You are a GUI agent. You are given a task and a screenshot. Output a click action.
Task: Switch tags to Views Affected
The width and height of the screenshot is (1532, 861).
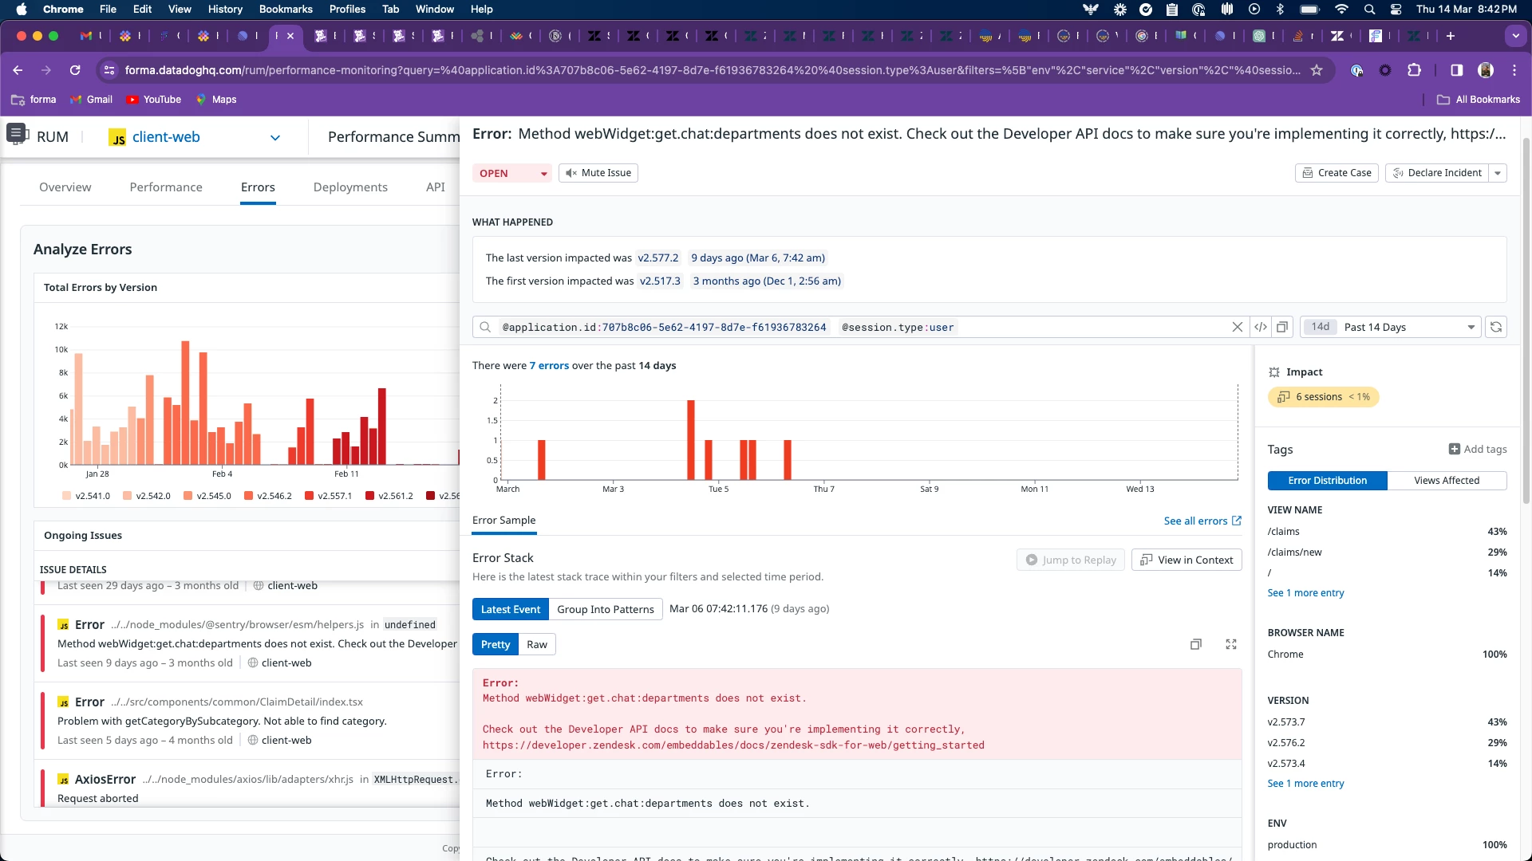[x=1447, y=481]
